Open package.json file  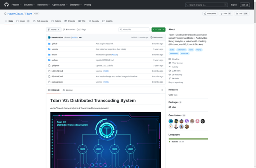pos(57,82)
